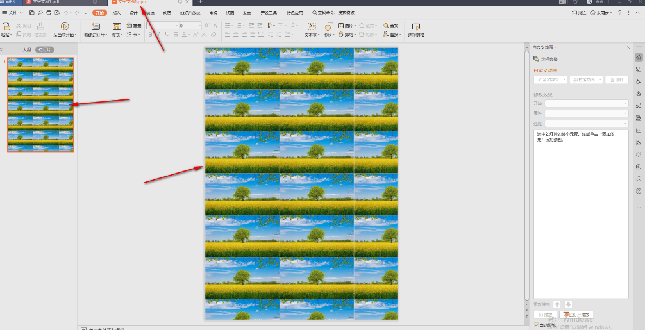Image resolution: width=645 pixels, height=330 pixels.
Task: Select slide 1 thumbnail in slide panel
Action: tap(40, 104)
